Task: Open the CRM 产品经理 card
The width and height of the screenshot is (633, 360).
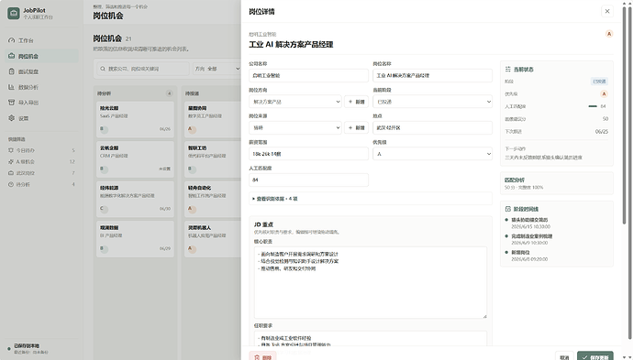Action: click(x=135, y=158)
